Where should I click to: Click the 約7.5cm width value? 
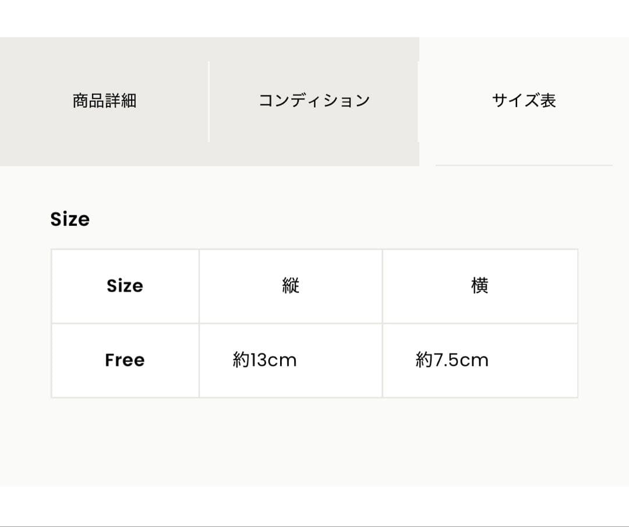(452, 360)
